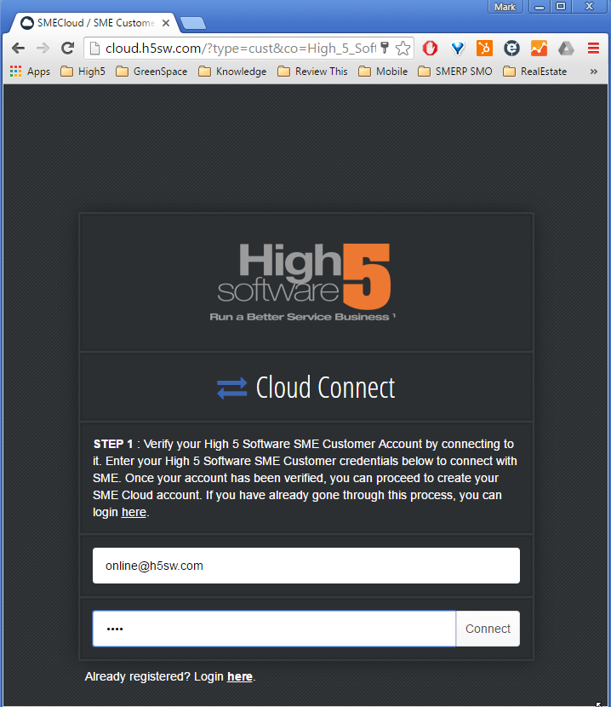
Task: Bookmark this page with the star icon
Action: (x=403, y=48)
